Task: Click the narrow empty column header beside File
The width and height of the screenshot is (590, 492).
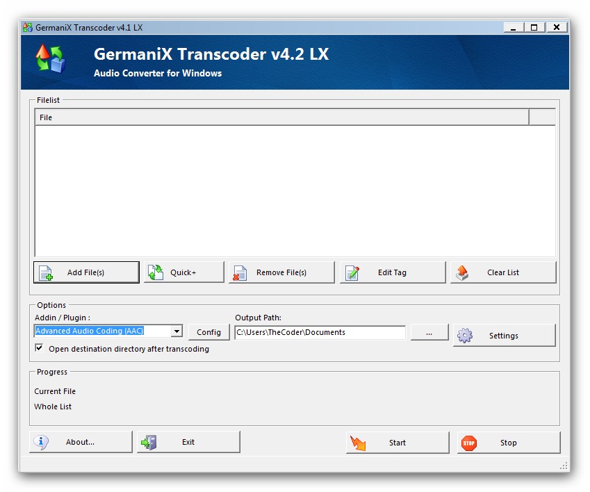Action: 542,117
